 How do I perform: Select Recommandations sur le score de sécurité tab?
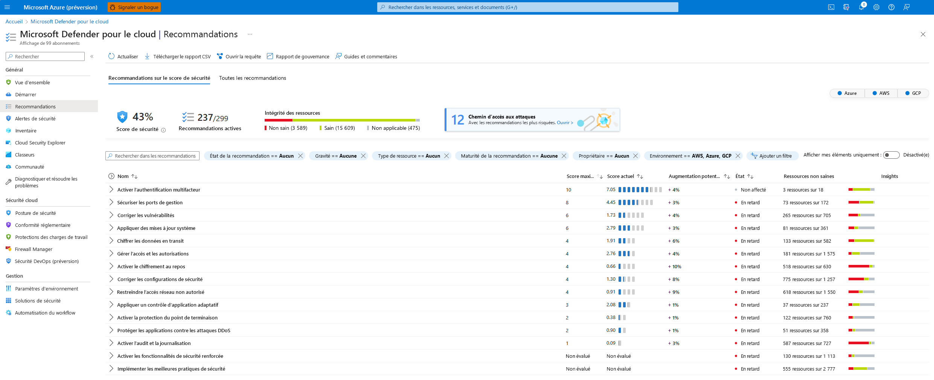(x=159, y=78)
